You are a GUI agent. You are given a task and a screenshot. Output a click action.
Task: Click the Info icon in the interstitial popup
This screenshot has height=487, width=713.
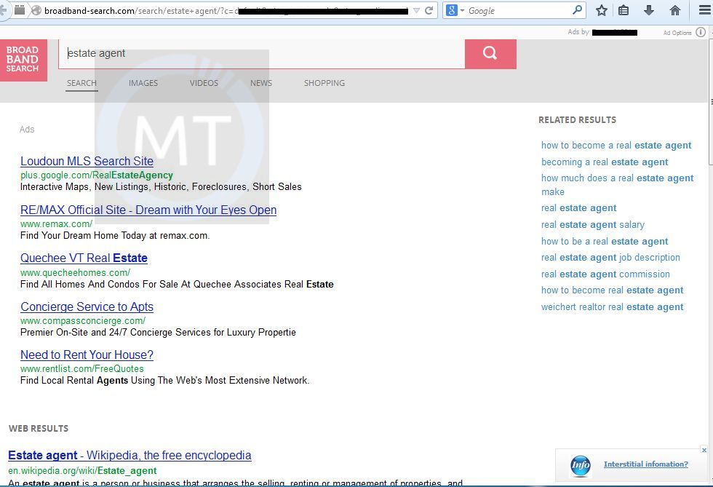pyautogui.click(x=580, y=465)
